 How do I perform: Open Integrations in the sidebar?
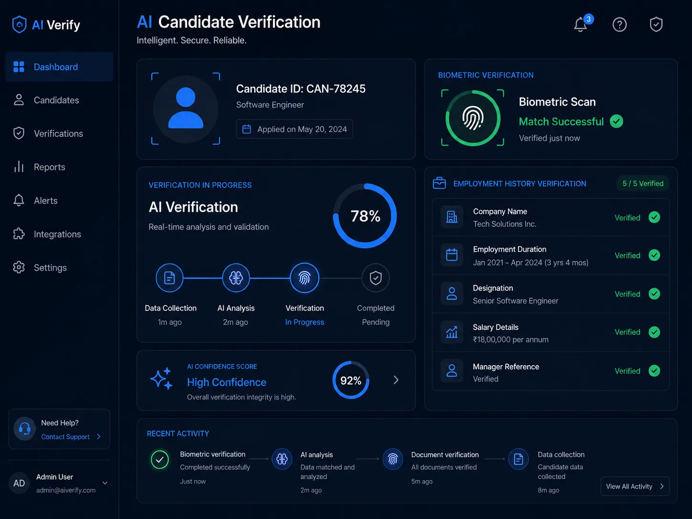[59, 234]
